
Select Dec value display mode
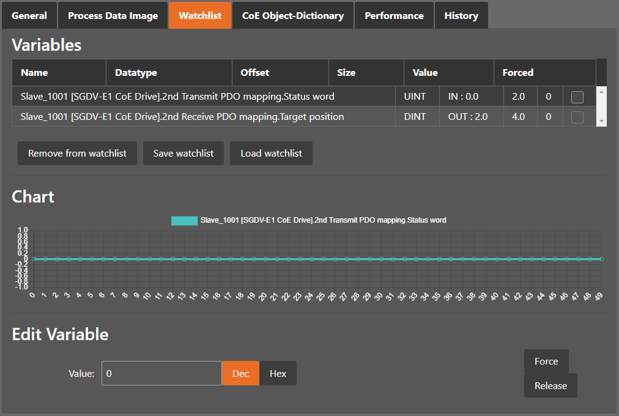pos(240,373)
